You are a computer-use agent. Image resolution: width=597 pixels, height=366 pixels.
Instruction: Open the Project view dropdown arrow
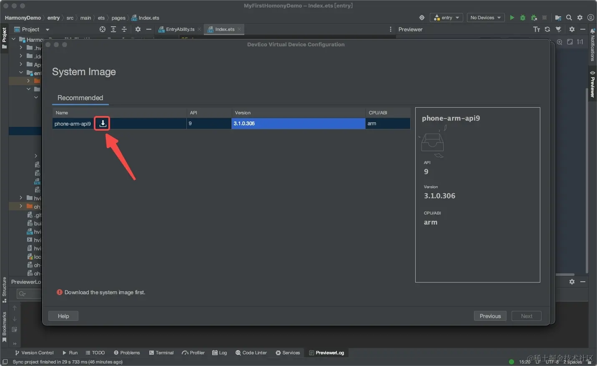[x=48, y=30]
